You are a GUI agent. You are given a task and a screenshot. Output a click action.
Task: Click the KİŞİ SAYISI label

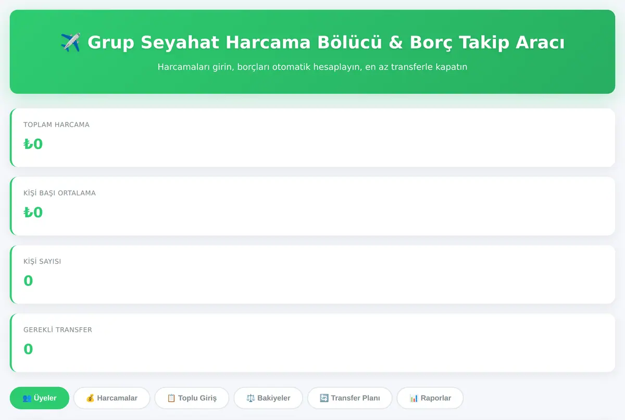tap(42, 261)
